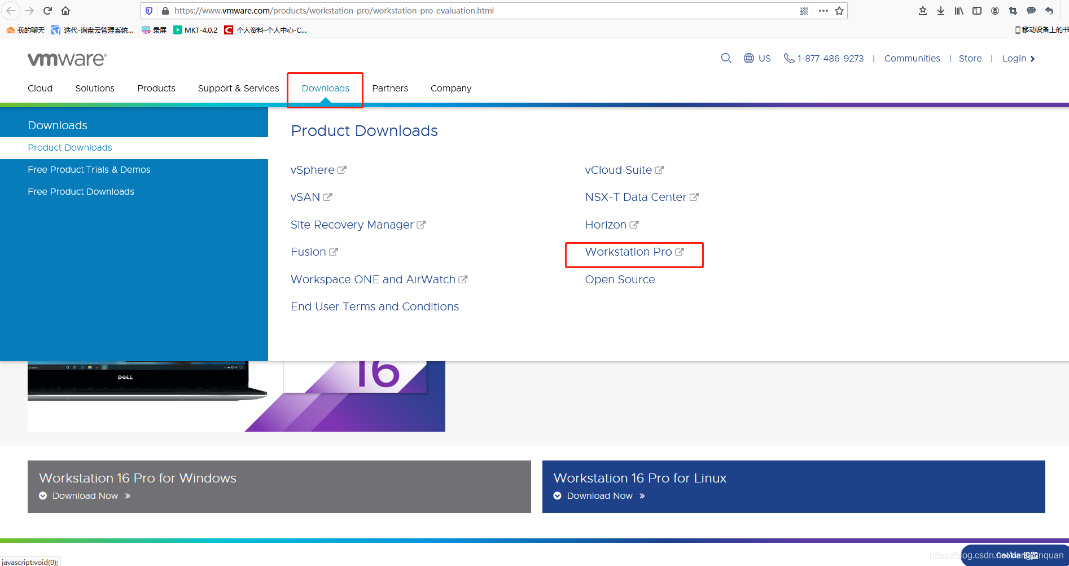The height and width of the screenshot is (566, 1069).
Task: Click the globe region icon next to US
Action: (x=749, y=58)
